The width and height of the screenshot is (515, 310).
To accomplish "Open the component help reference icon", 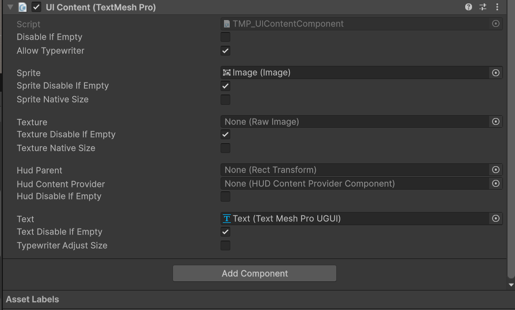I will pyautogui.click(x=469, y=7).
